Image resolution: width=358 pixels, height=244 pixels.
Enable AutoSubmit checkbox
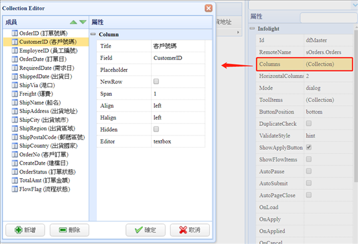pos(309,183)
